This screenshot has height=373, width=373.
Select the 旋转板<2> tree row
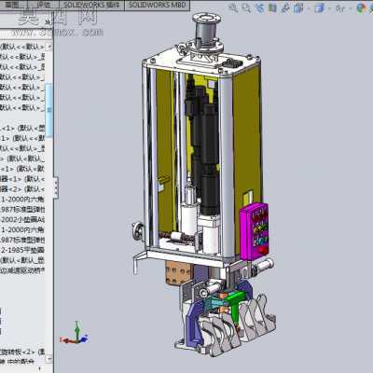(x=22, y=352)
